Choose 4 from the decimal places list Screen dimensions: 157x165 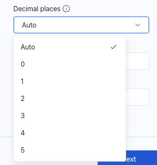pyautogui.click(x=70, y=133)
